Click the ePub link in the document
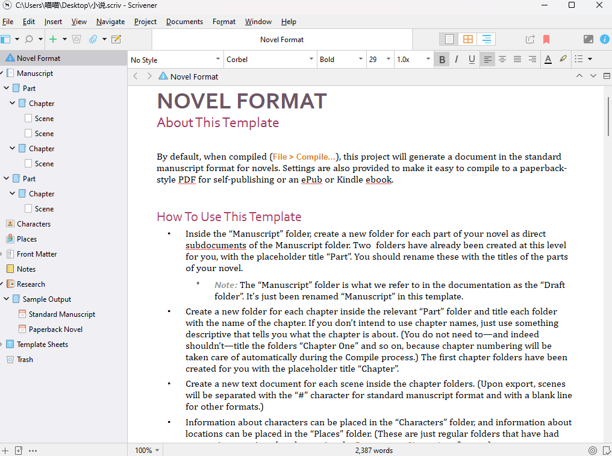Screen dimensions: 612x456 [311, 180]
